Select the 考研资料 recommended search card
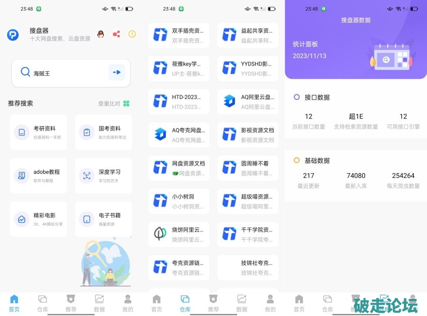 38,132
